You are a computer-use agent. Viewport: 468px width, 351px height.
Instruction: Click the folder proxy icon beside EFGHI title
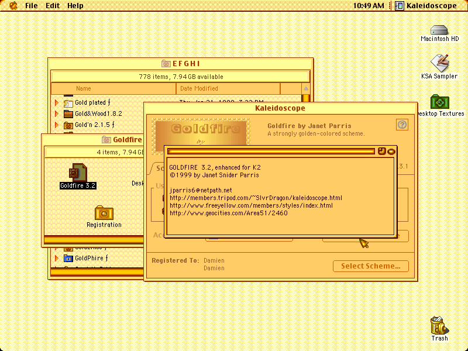point(166,64)
